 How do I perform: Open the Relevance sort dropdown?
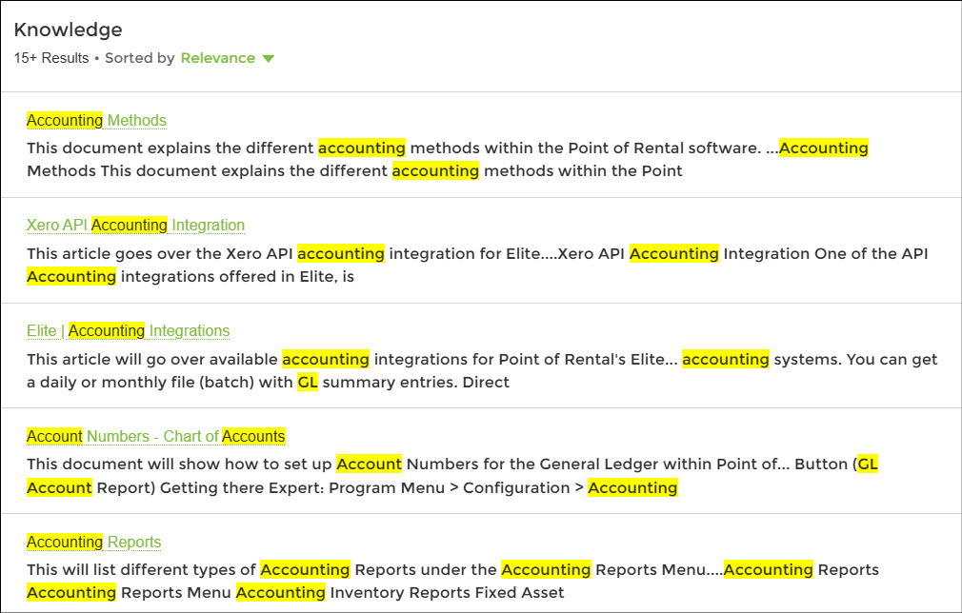(x=218, y=58)
